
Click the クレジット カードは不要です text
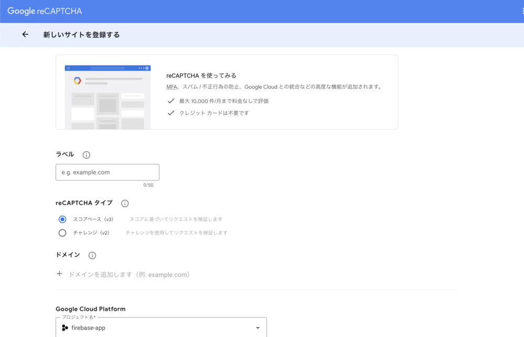point(214,113)
